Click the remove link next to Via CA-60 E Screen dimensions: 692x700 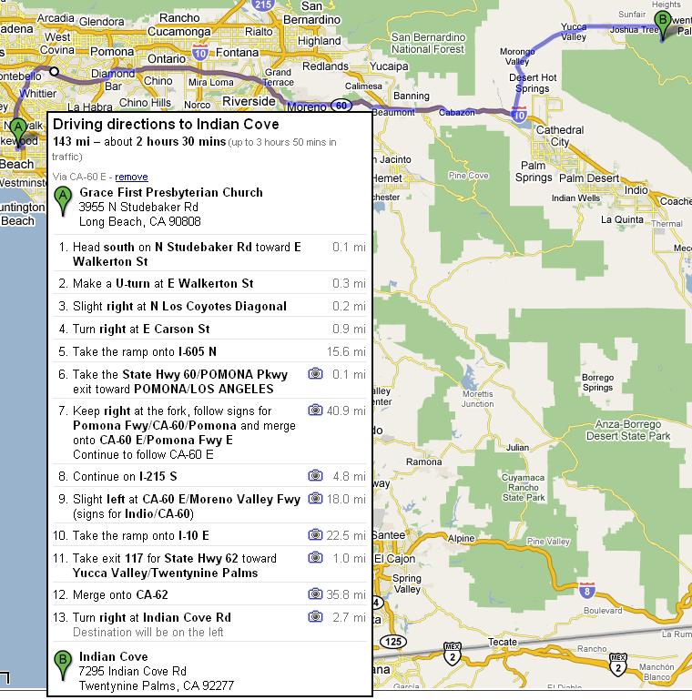point(131,177)
